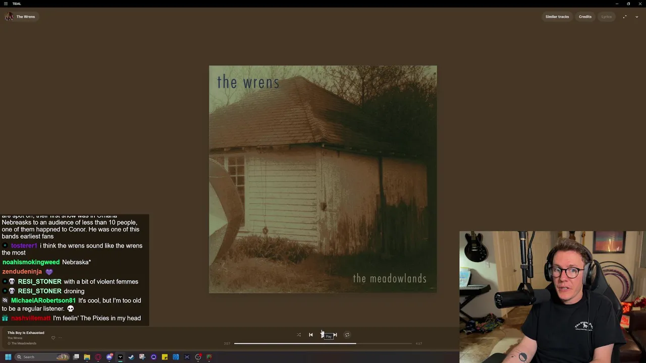The width and height of the screenshot is (646, 363).
Task: Toggle shuffle playback
Action: pos(299,335)
